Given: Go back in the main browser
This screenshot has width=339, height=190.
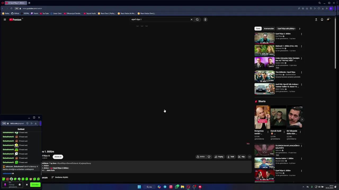Looking at the screenshot, I should [2, 8].
